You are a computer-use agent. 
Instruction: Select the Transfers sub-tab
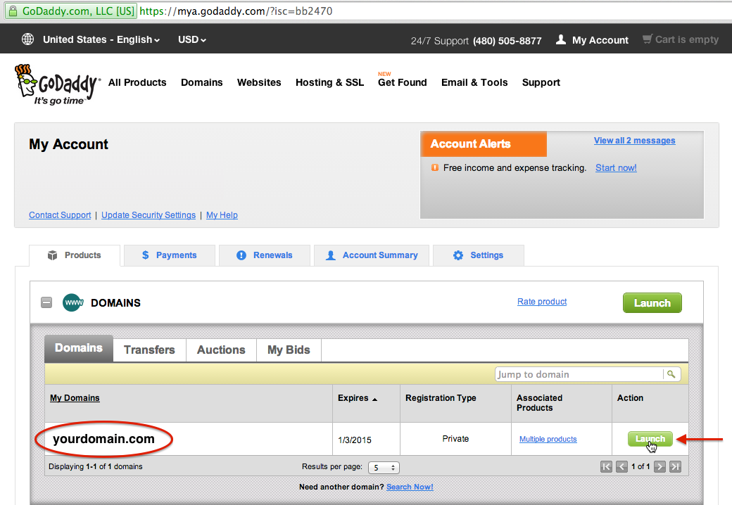[149, 350]
